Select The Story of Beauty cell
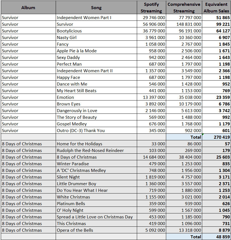231x240 pixels. [96, 117]
